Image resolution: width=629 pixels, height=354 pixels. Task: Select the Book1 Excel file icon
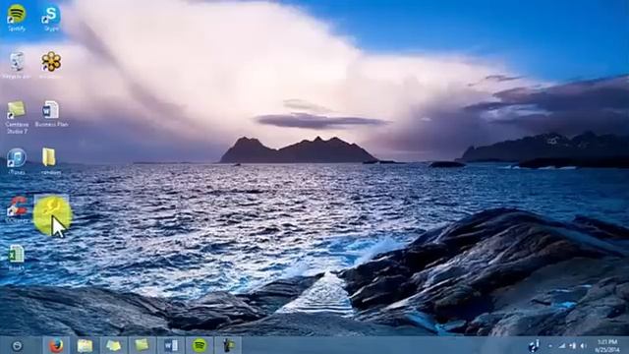pos(17,258)
